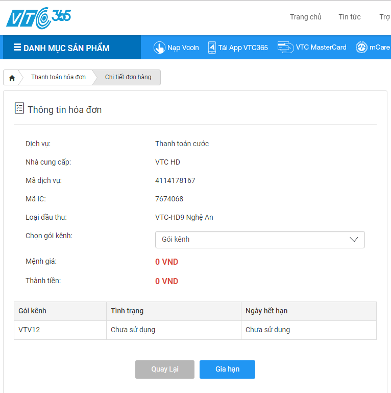This screenshot has width=391, height=393.
Task: Open Danh mục sản phẩm category menu
Action: coord(71,48)
